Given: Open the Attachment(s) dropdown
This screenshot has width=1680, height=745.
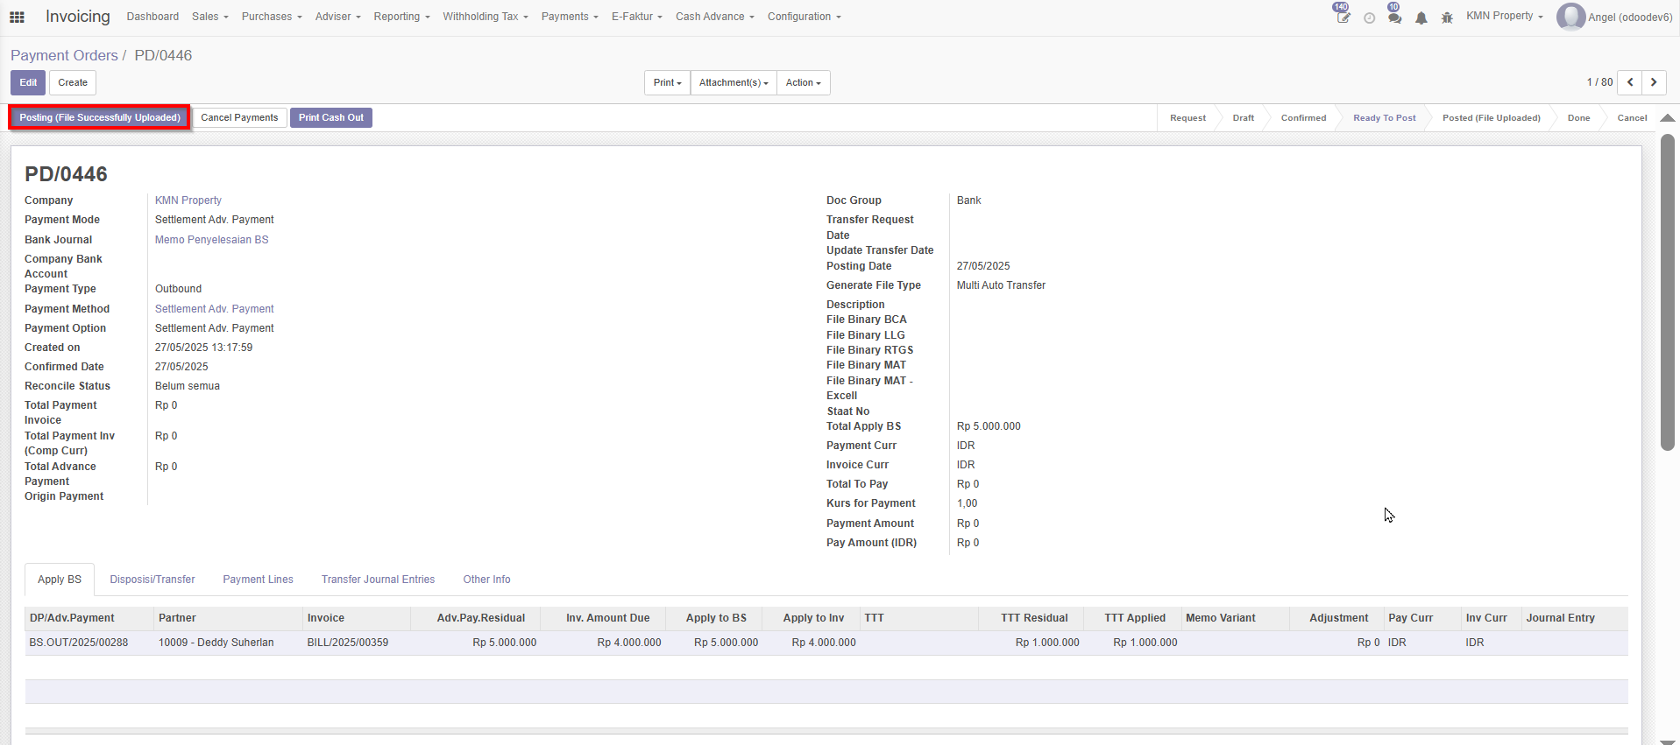Looking at the screenshot, I should point(734,82).
